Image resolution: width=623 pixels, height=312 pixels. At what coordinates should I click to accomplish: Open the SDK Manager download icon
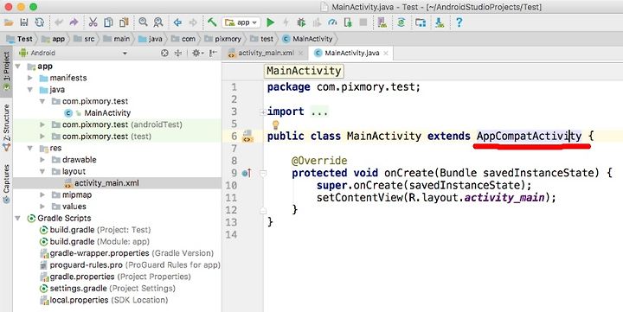440,22
